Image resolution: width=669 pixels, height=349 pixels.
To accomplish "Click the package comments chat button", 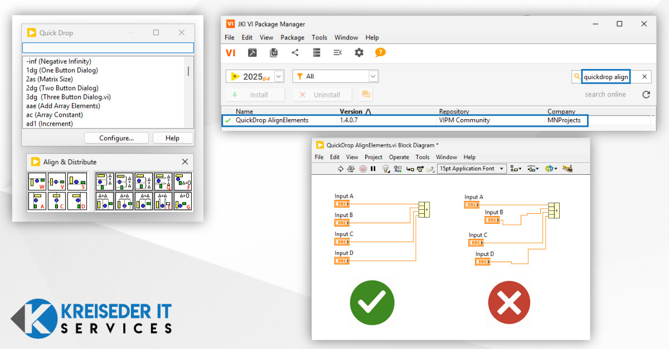I will (x=366, y=95).
